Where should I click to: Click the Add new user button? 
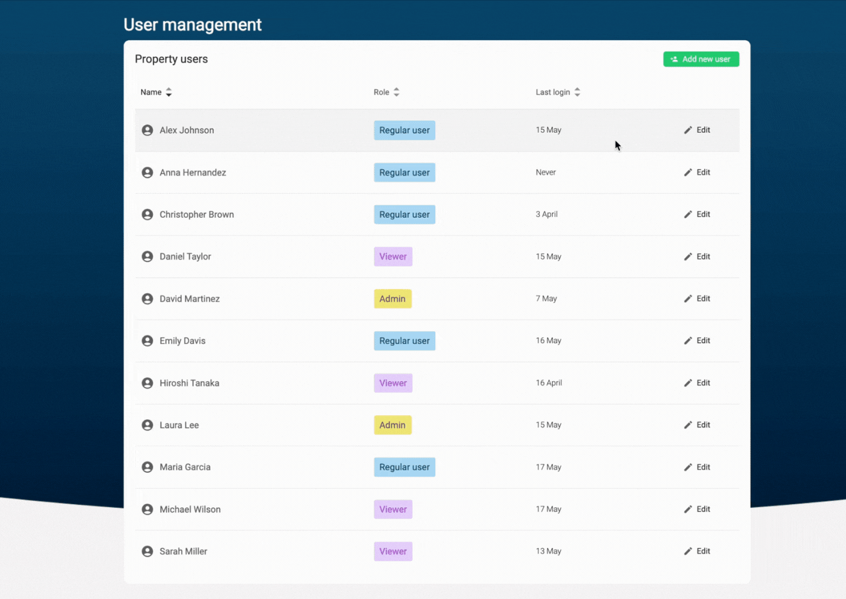click(x=701, y=59)
